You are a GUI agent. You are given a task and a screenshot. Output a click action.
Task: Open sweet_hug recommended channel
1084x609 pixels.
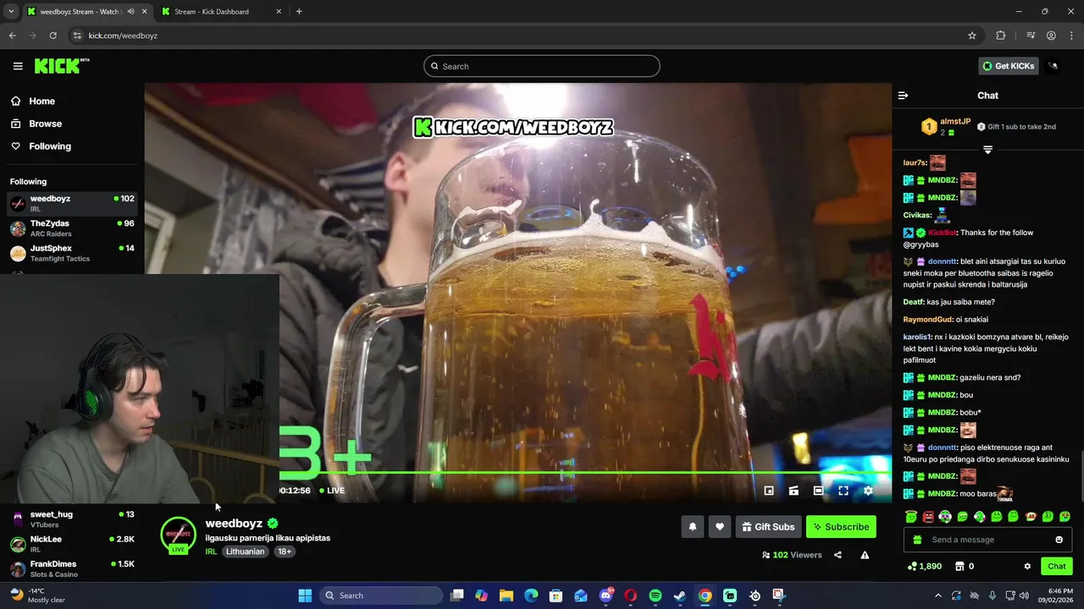coord(72,519)
